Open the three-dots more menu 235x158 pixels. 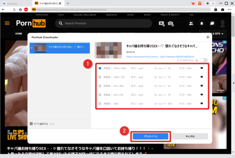230,9
